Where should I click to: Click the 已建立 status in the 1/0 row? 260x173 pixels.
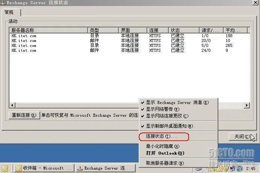178,36
